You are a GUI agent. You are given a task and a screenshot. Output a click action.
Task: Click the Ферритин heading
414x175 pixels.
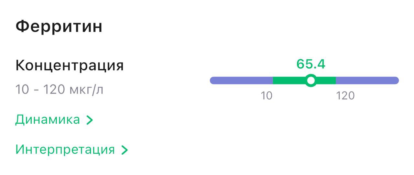coord(59,26)
